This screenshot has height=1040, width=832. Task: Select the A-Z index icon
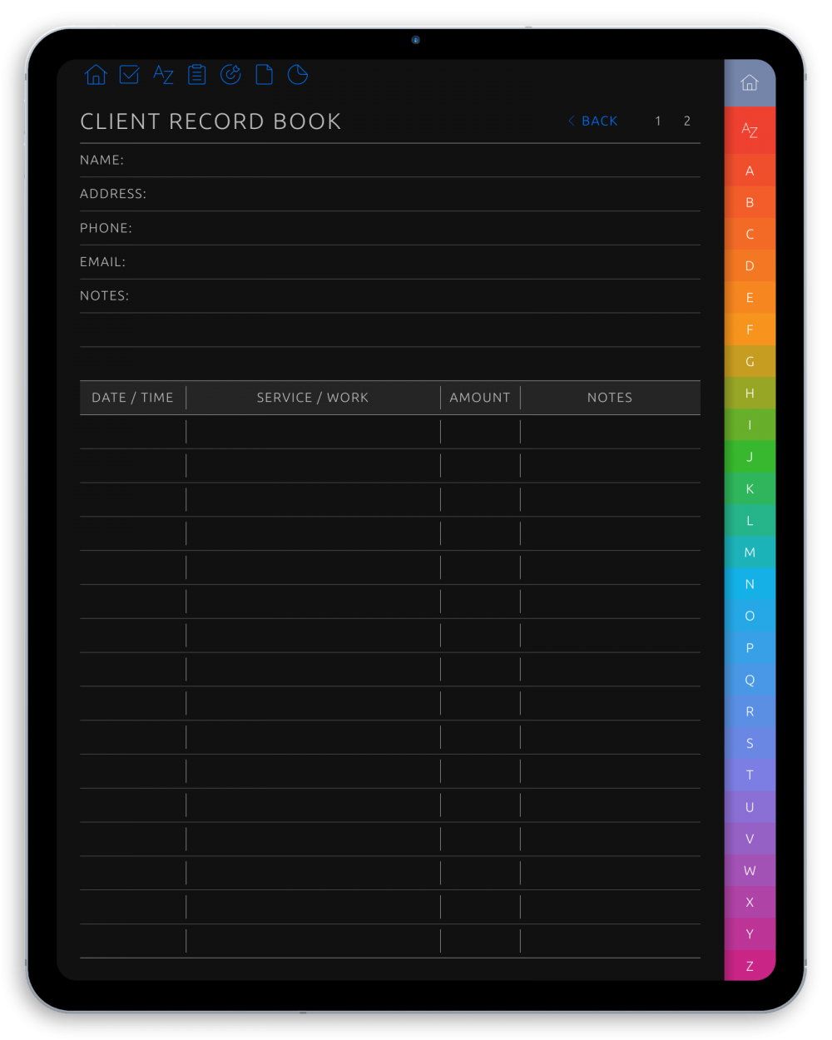tap(163, 75)
